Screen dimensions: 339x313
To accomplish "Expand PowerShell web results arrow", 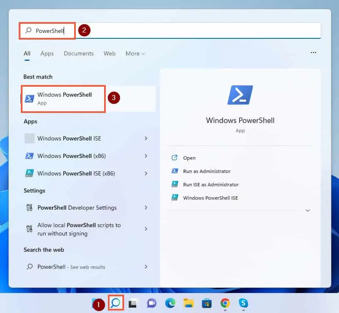I will point(146,267).
